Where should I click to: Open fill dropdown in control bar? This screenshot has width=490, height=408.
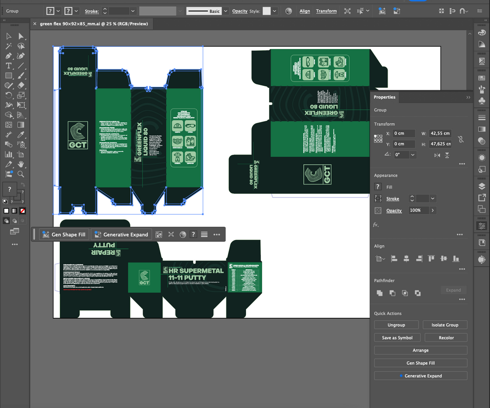click(x=58, y=11)
